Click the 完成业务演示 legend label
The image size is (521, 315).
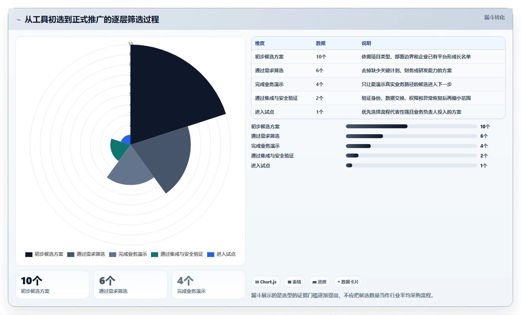point(133,255)
